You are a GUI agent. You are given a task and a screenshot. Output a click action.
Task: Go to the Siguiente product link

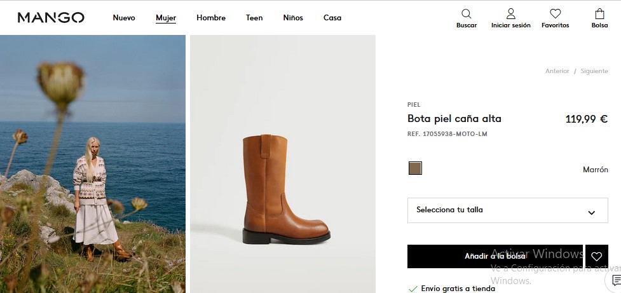coord(594,71)
